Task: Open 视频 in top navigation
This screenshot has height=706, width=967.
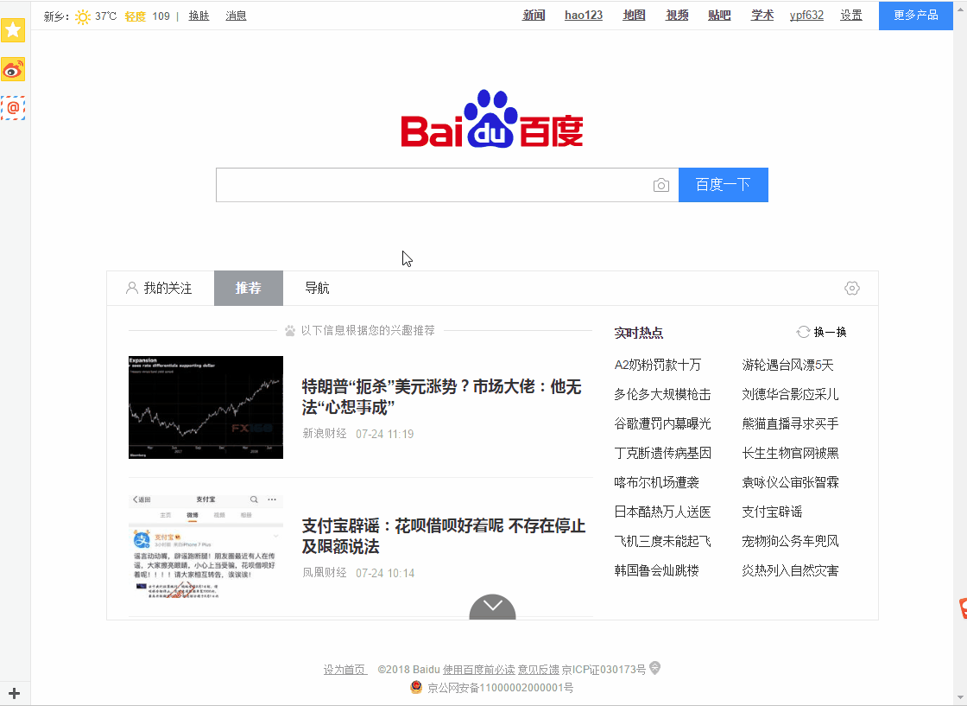Action: [x=677, y=16]
